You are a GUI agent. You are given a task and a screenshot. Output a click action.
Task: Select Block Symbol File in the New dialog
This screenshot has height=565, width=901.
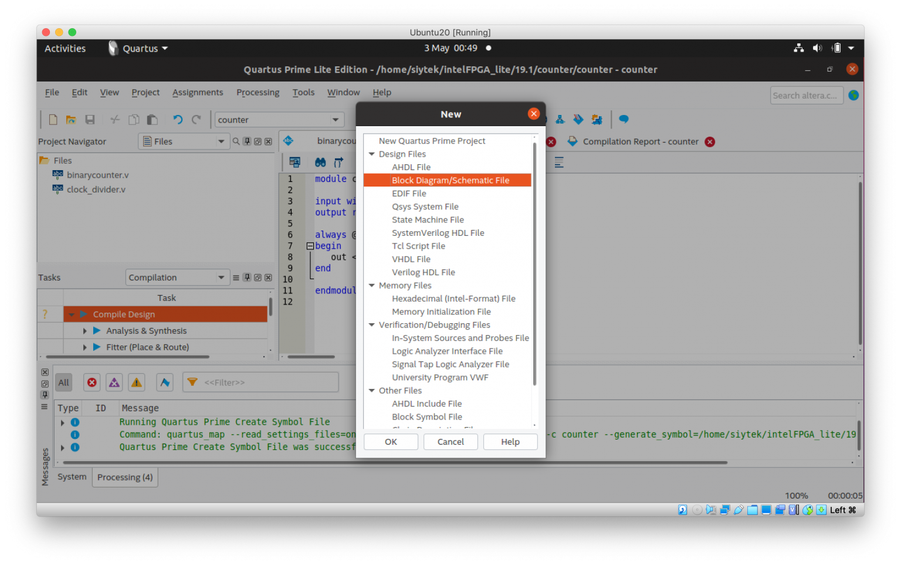click(427, 417)
